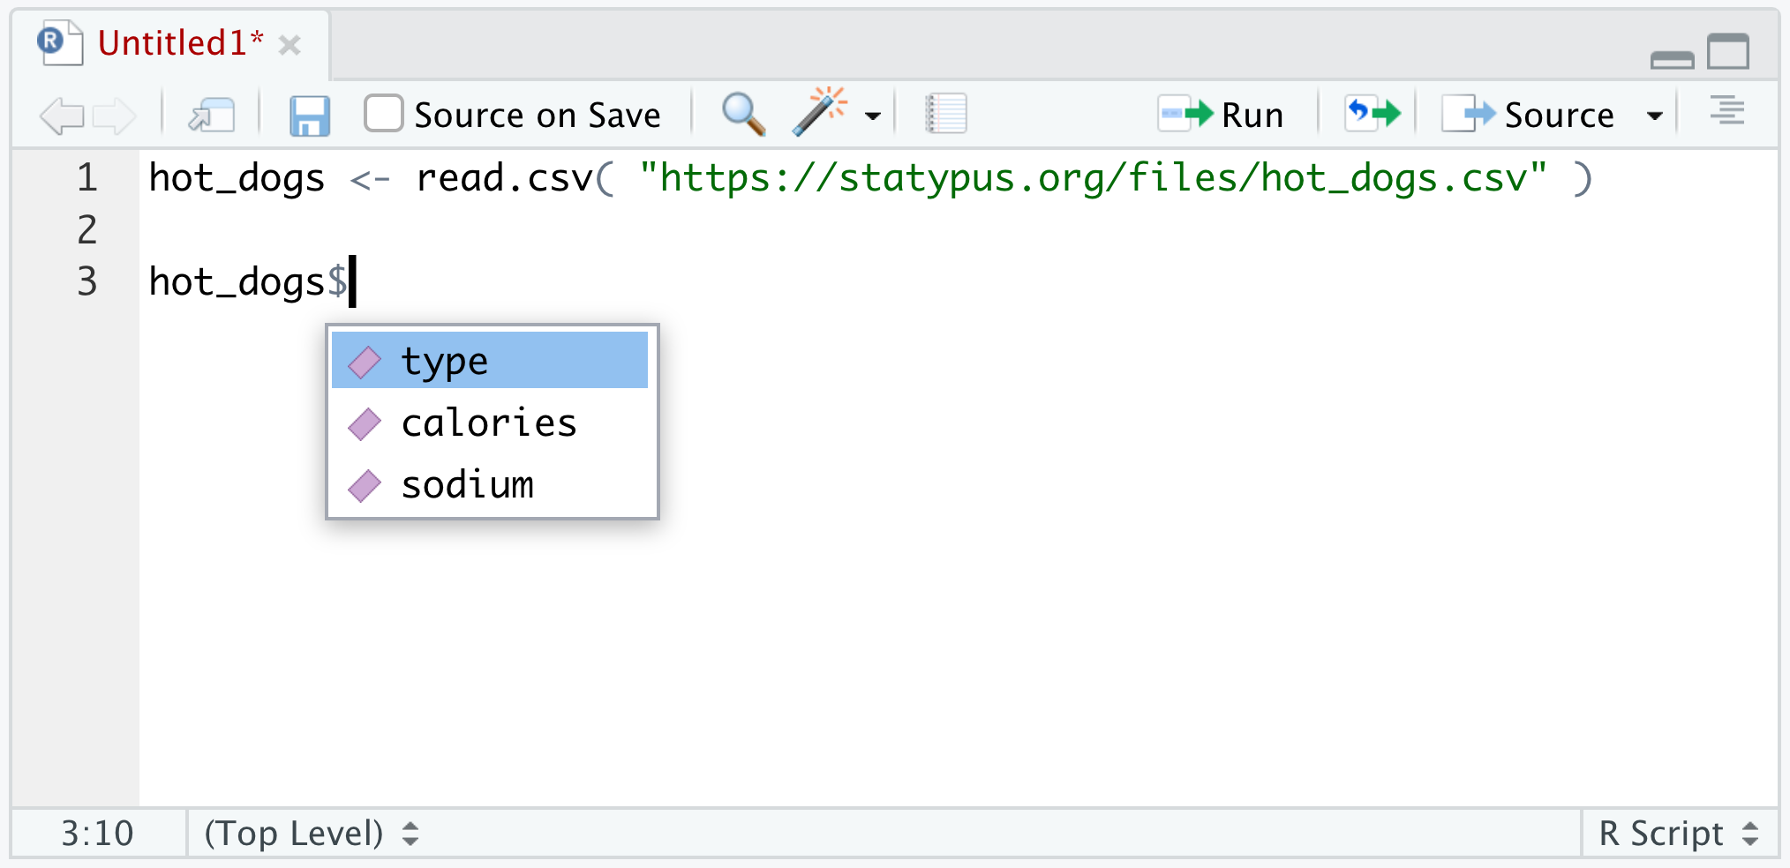Screen dimensions: 1790x868
Task: Choose sodium from the autocomplete list
Action: coord(468,485)
